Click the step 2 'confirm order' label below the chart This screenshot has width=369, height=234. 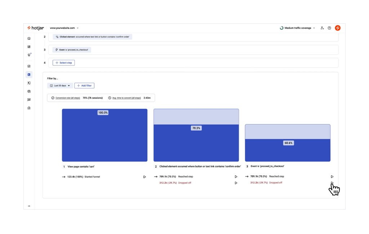tap(200, 166)
